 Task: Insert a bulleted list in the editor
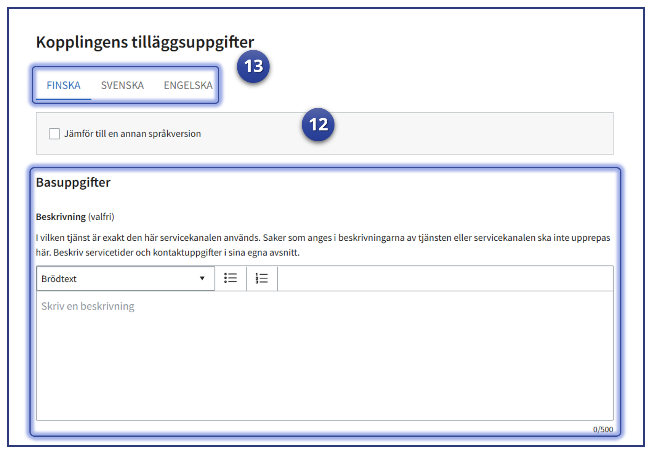click(231, 278)
